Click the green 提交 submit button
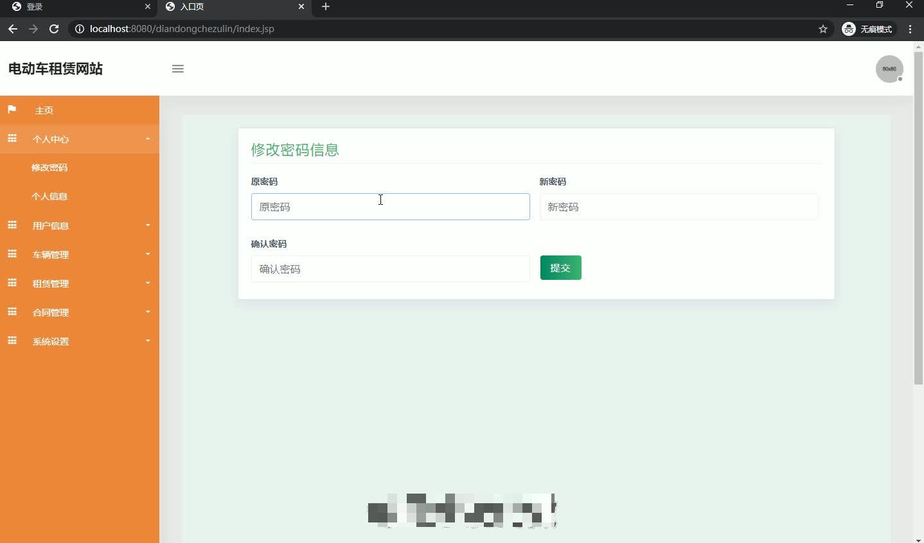 [x=560, y=268]
